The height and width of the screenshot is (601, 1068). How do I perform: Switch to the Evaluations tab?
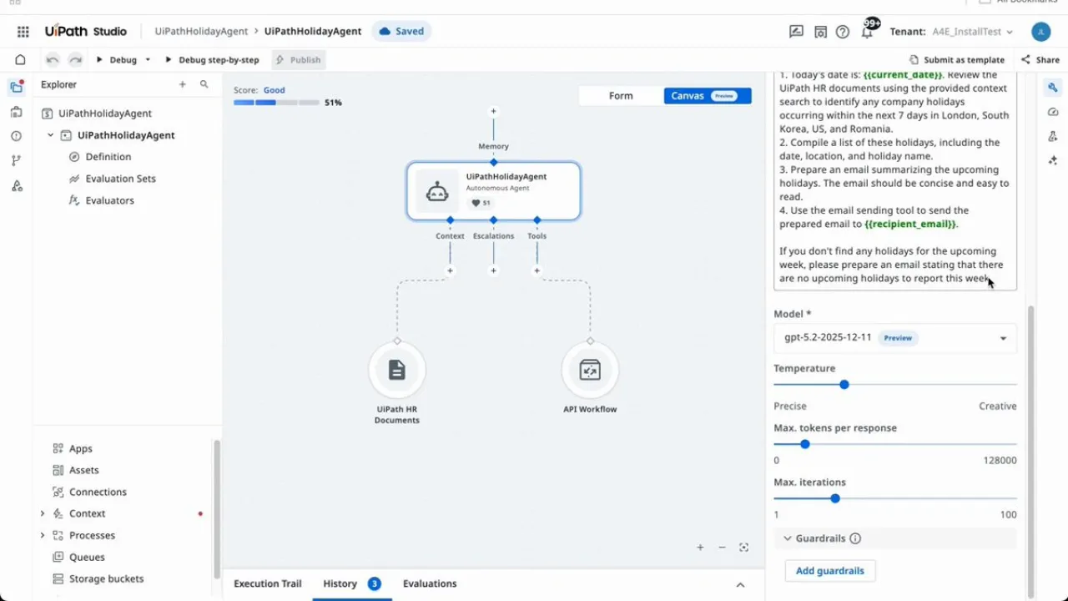[x=430, y=583]
